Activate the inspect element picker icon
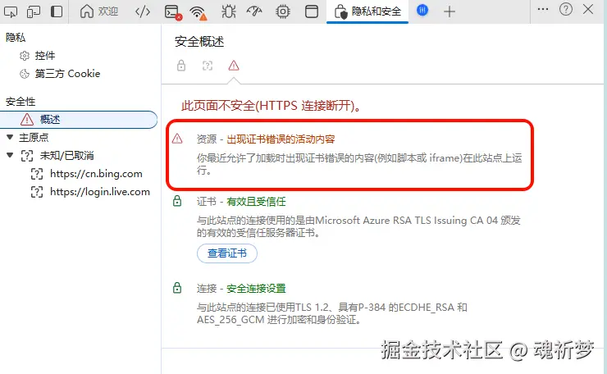 11,11
